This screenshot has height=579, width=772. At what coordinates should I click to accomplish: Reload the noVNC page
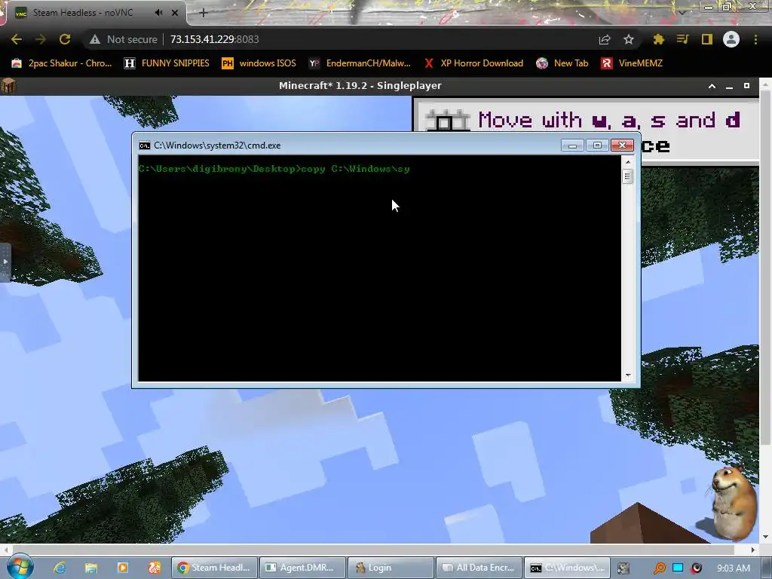pyautogui.click(x=65, y=39)
